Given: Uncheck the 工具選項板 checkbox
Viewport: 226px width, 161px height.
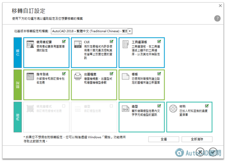Looking at the screenshot, I should [x=159, y=41].
